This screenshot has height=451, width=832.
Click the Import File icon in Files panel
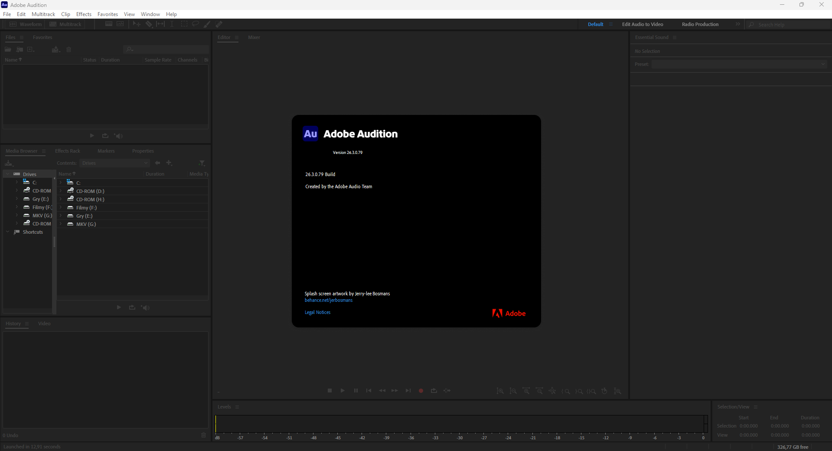(20, 49)
